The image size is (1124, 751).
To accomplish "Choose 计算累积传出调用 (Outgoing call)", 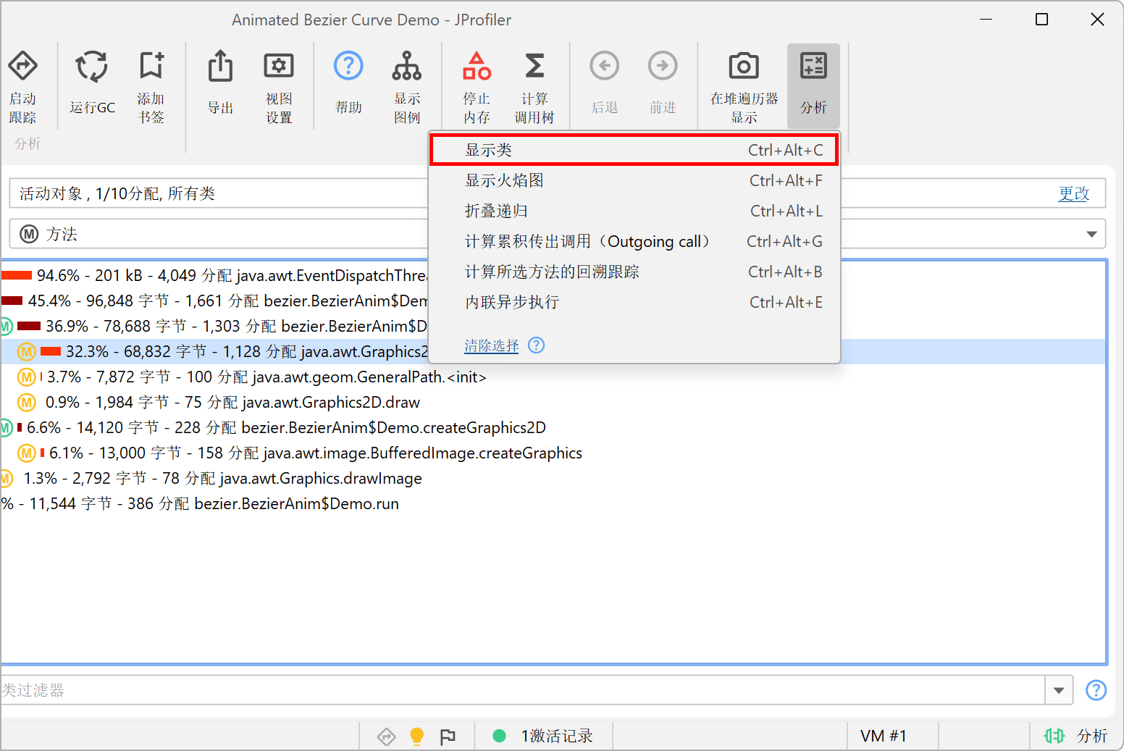I will 634,241.
